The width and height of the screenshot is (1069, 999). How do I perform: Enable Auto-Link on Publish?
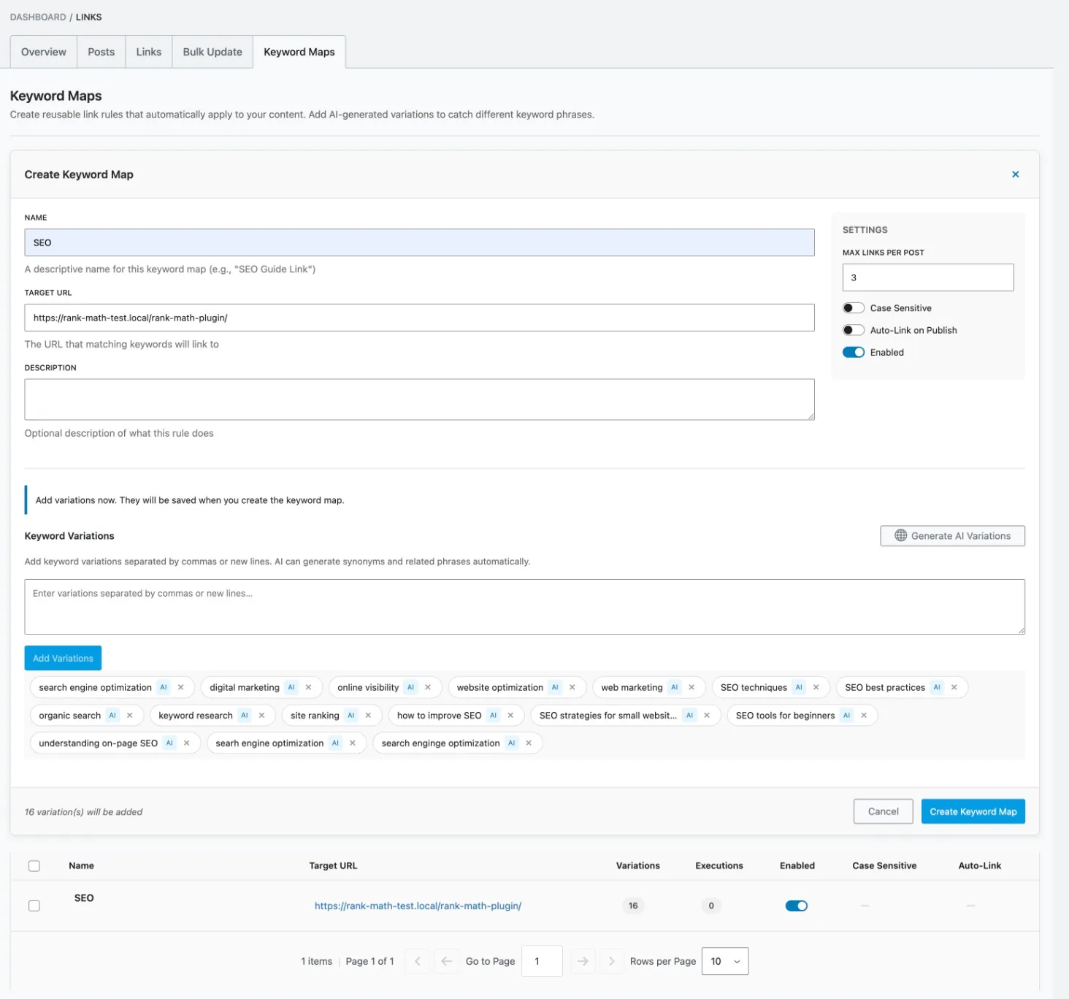point(853,329)
